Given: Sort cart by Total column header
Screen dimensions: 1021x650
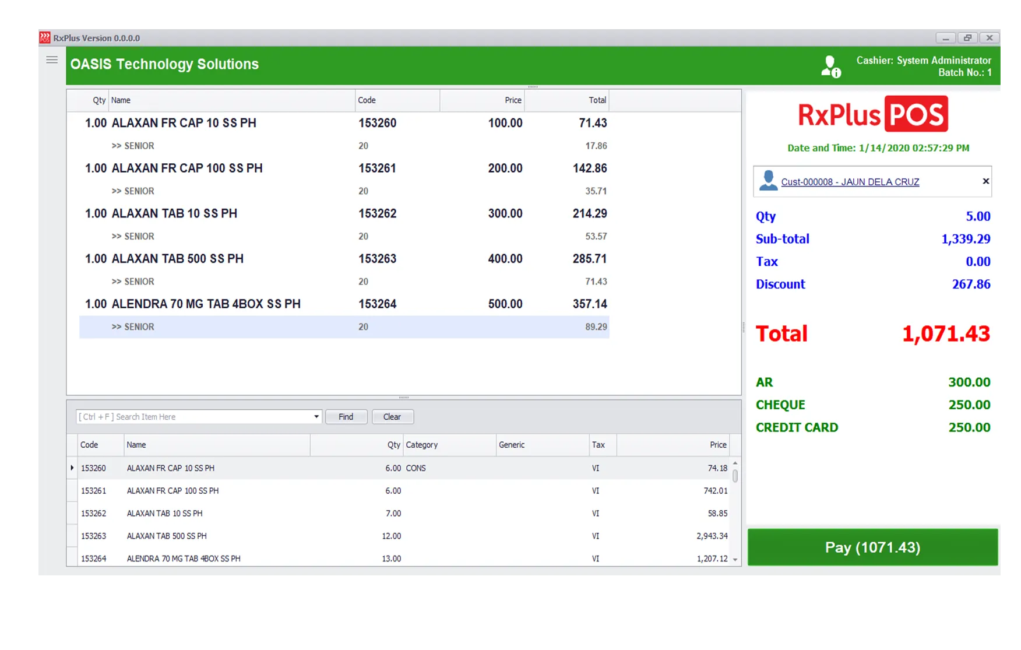Looking at the screenshot, I should tap(566, 100).
